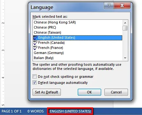Image resolution: width=142 pixels, height=115 pixels.
Task: Close the Language dialog
Action: 122,5
